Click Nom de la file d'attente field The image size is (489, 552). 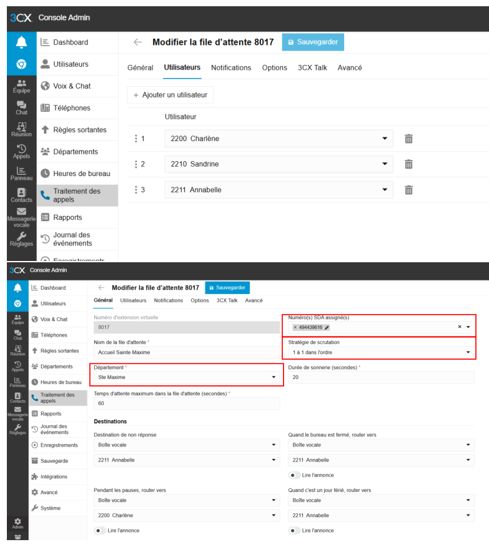click(x=187, y=352)
